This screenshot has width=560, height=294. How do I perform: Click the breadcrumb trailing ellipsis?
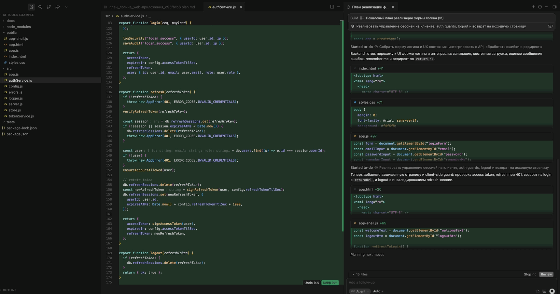tap(149, 16)
